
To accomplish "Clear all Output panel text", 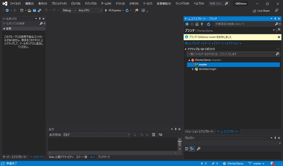I will [153, 135].
